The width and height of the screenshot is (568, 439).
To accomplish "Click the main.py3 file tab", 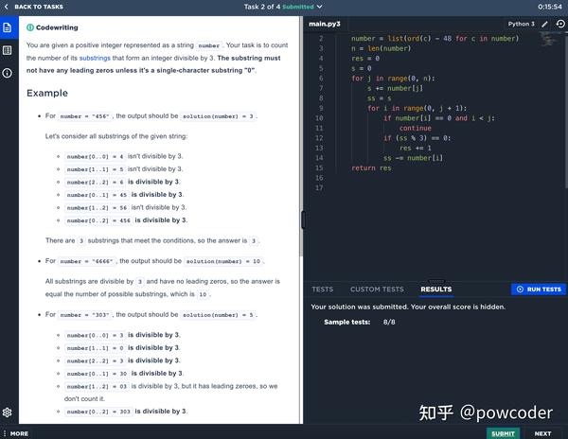I will click(x=325, y=24).
